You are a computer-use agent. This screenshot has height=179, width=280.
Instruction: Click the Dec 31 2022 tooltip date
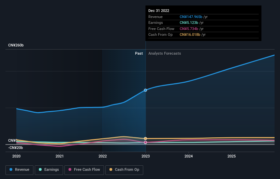point(159,11)
